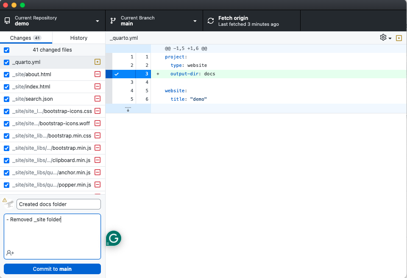This screenshot has width=407, height=278.
Task: Click the add co-authors icon
Action: pos(10,253)
